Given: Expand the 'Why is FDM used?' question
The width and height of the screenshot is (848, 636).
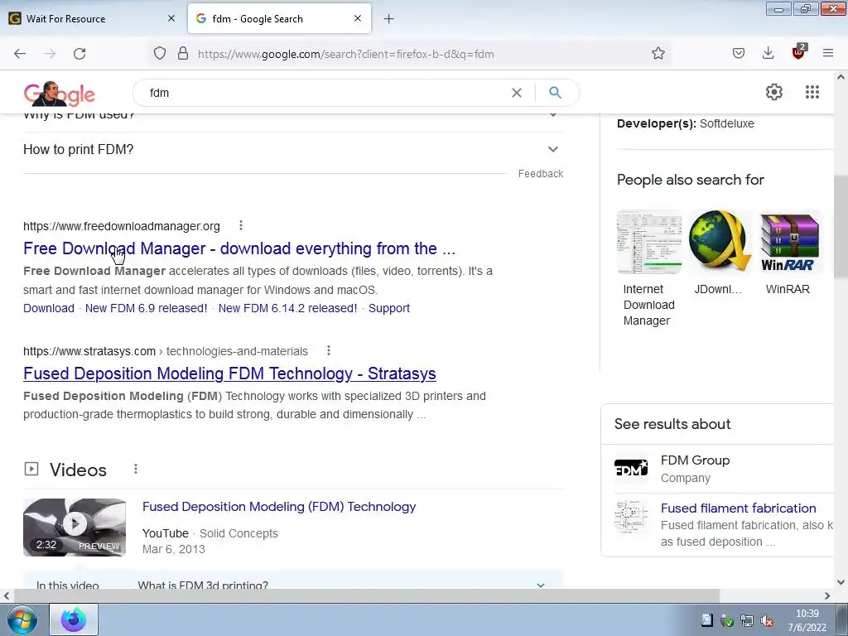Looking at the screenshot, I should tap(293, 118).
